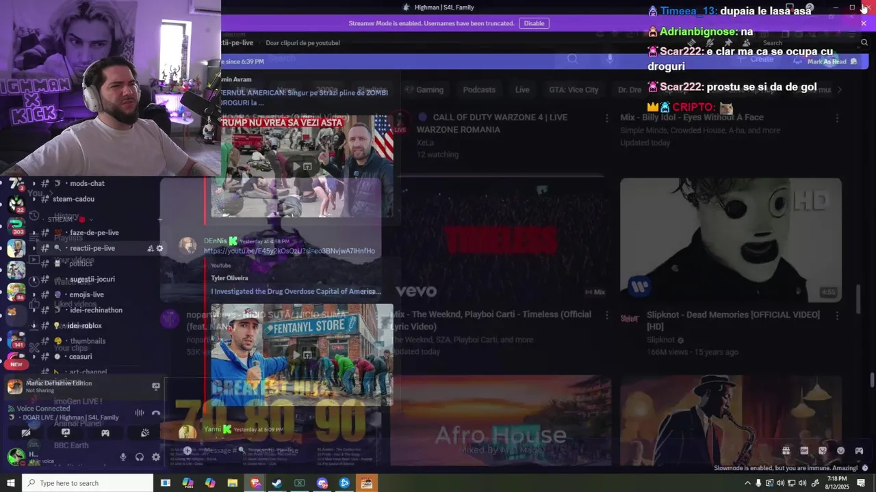
Task: Open the Windows notification center icon
Action: point(862,483)
